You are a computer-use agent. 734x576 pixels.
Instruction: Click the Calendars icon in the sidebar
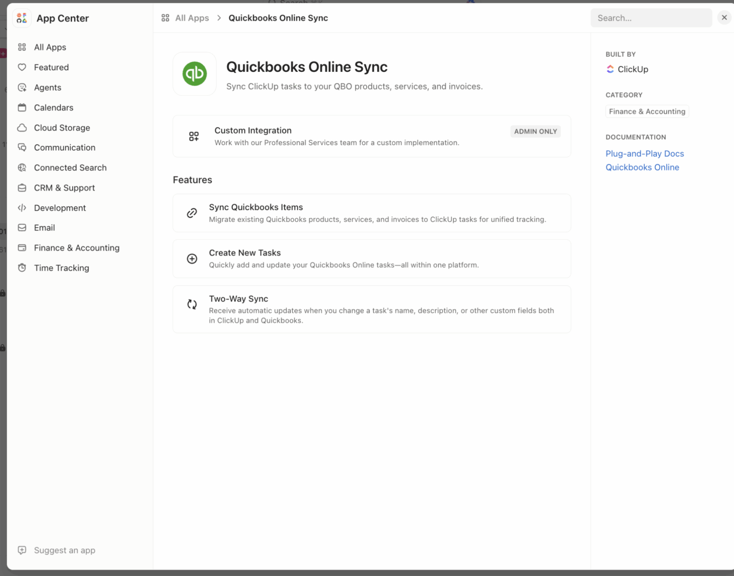22,107
